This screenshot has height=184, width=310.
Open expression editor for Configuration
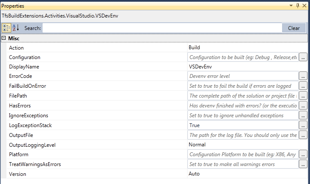click(303, 57)
